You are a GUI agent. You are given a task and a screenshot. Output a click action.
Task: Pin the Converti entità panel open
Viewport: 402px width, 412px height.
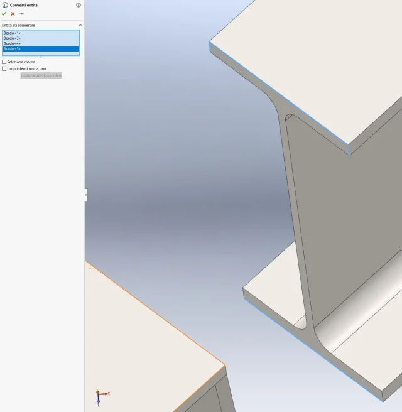pos(21,14)
